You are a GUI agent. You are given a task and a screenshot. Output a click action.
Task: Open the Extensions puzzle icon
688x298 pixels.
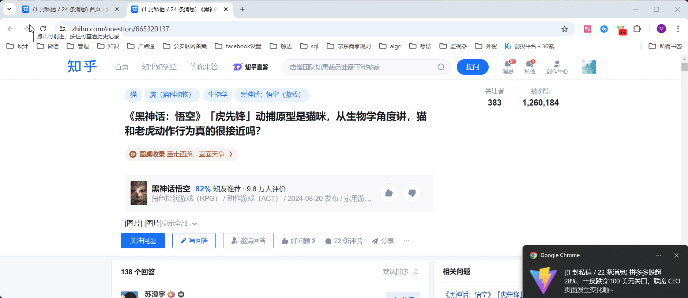click(637, 29)
